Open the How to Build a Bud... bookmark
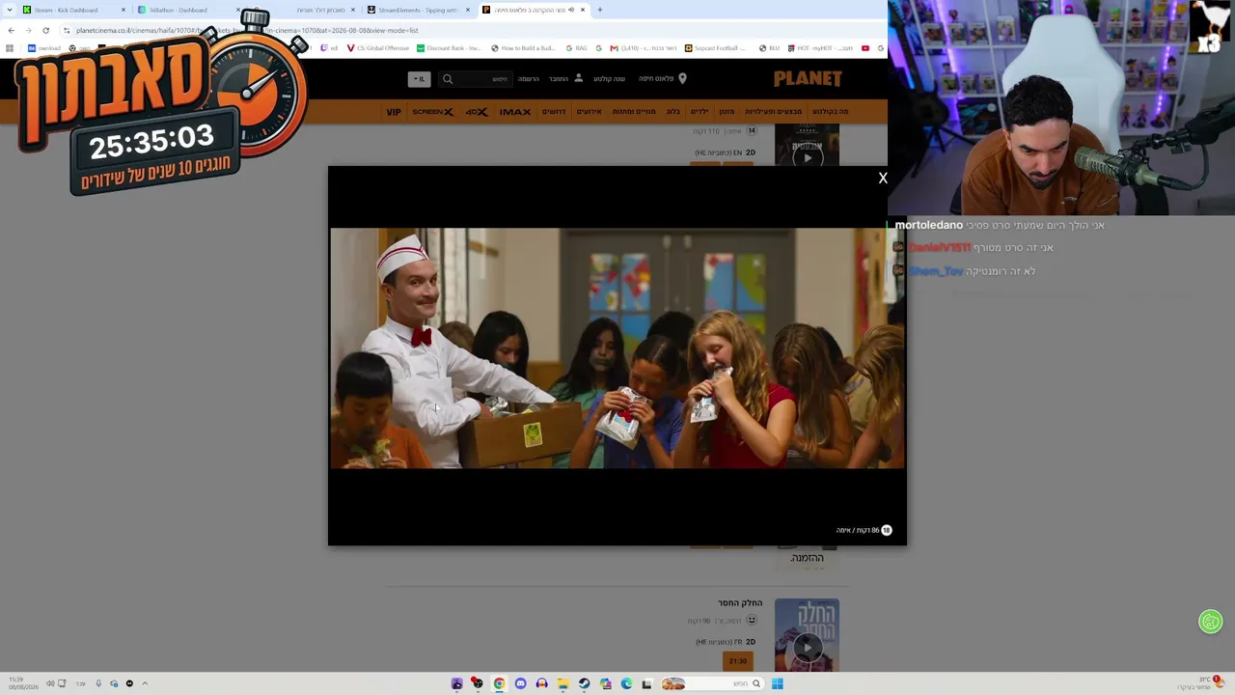The width and height of the screenshot is (1235, 695). coord(523,48)
